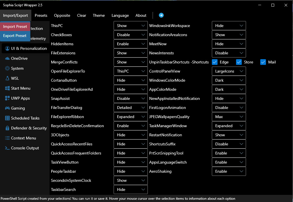293x202 pixels.
Task: Switch to Console Output section
Action: (26, 148)
